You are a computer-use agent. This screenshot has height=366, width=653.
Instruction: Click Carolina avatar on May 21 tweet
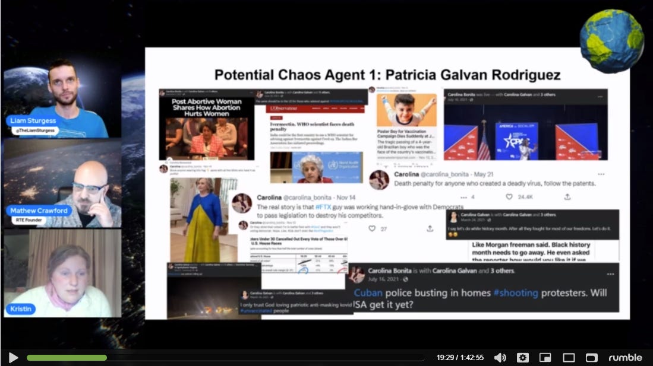[380, 180]
